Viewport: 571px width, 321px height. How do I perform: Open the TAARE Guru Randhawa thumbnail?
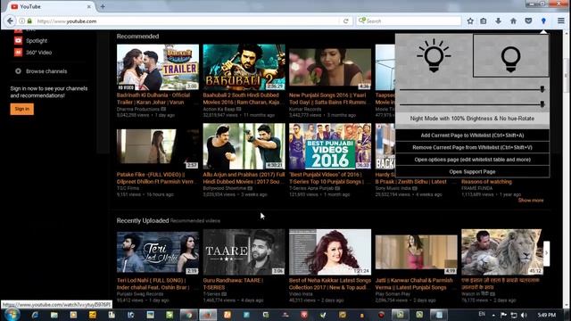(244, 251)
